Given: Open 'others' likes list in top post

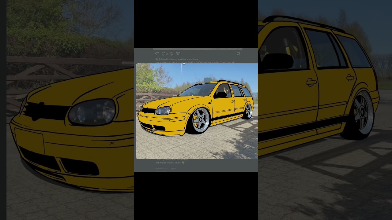Looking at the screenshot, I should tap(194, 59).
